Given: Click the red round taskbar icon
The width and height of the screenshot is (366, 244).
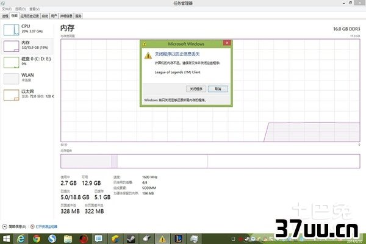Looking at the screenshot, I should 84,239.
